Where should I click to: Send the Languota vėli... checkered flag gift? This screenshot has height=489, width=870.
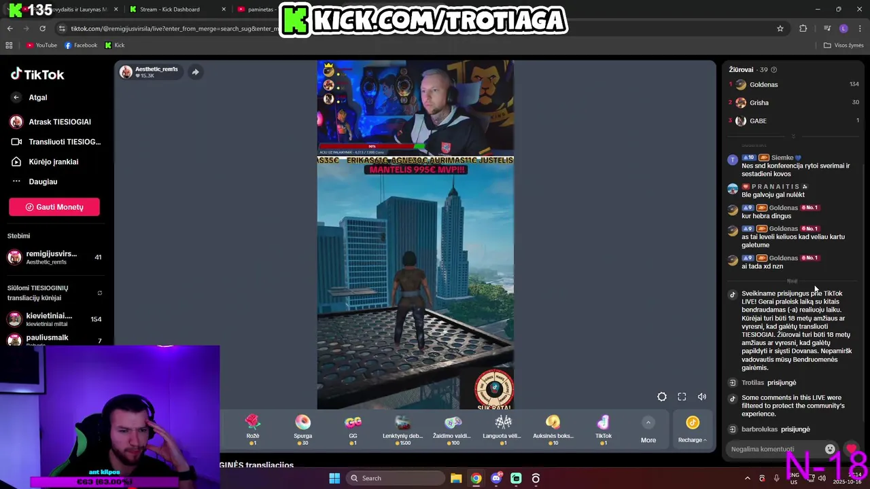[x=503, y=430]
